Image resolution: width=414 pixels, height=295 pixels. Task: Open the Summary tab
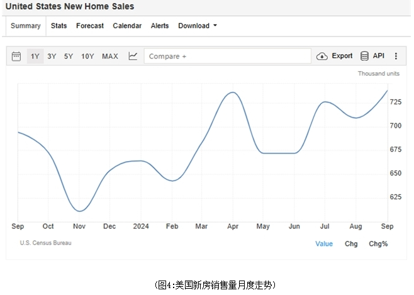26,26
